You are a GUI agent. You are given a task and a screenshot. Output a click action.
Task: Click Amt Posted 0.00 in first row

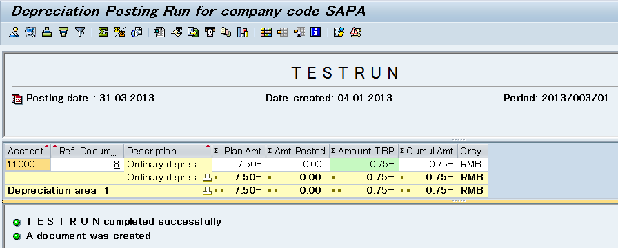[x=297, y=165]
